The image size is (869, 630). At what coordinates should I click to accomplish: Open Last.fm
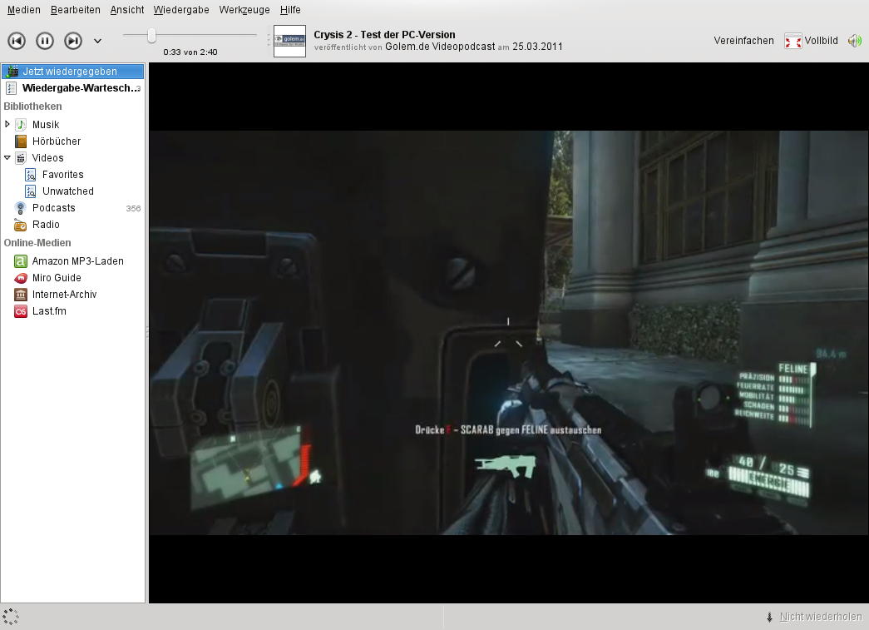(49, 310)
